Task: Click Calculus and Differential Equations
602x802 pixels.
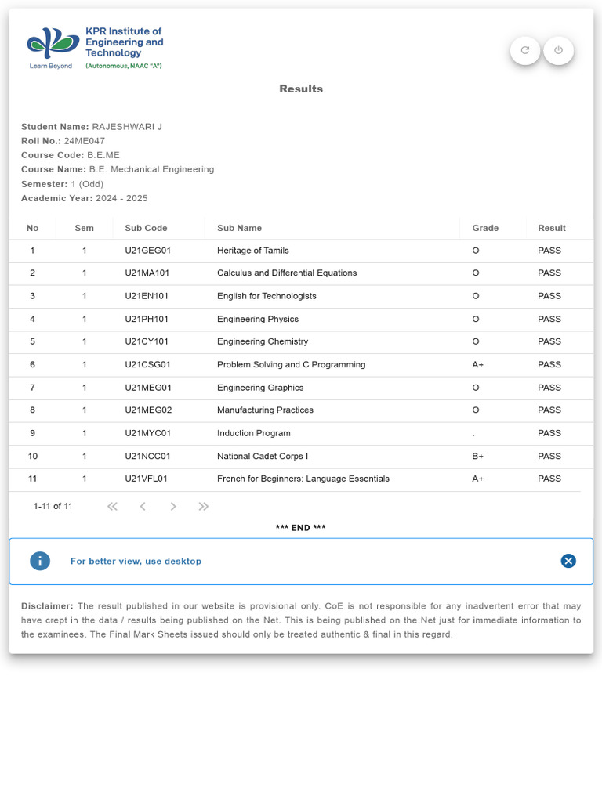Action: tap(287, 273)
